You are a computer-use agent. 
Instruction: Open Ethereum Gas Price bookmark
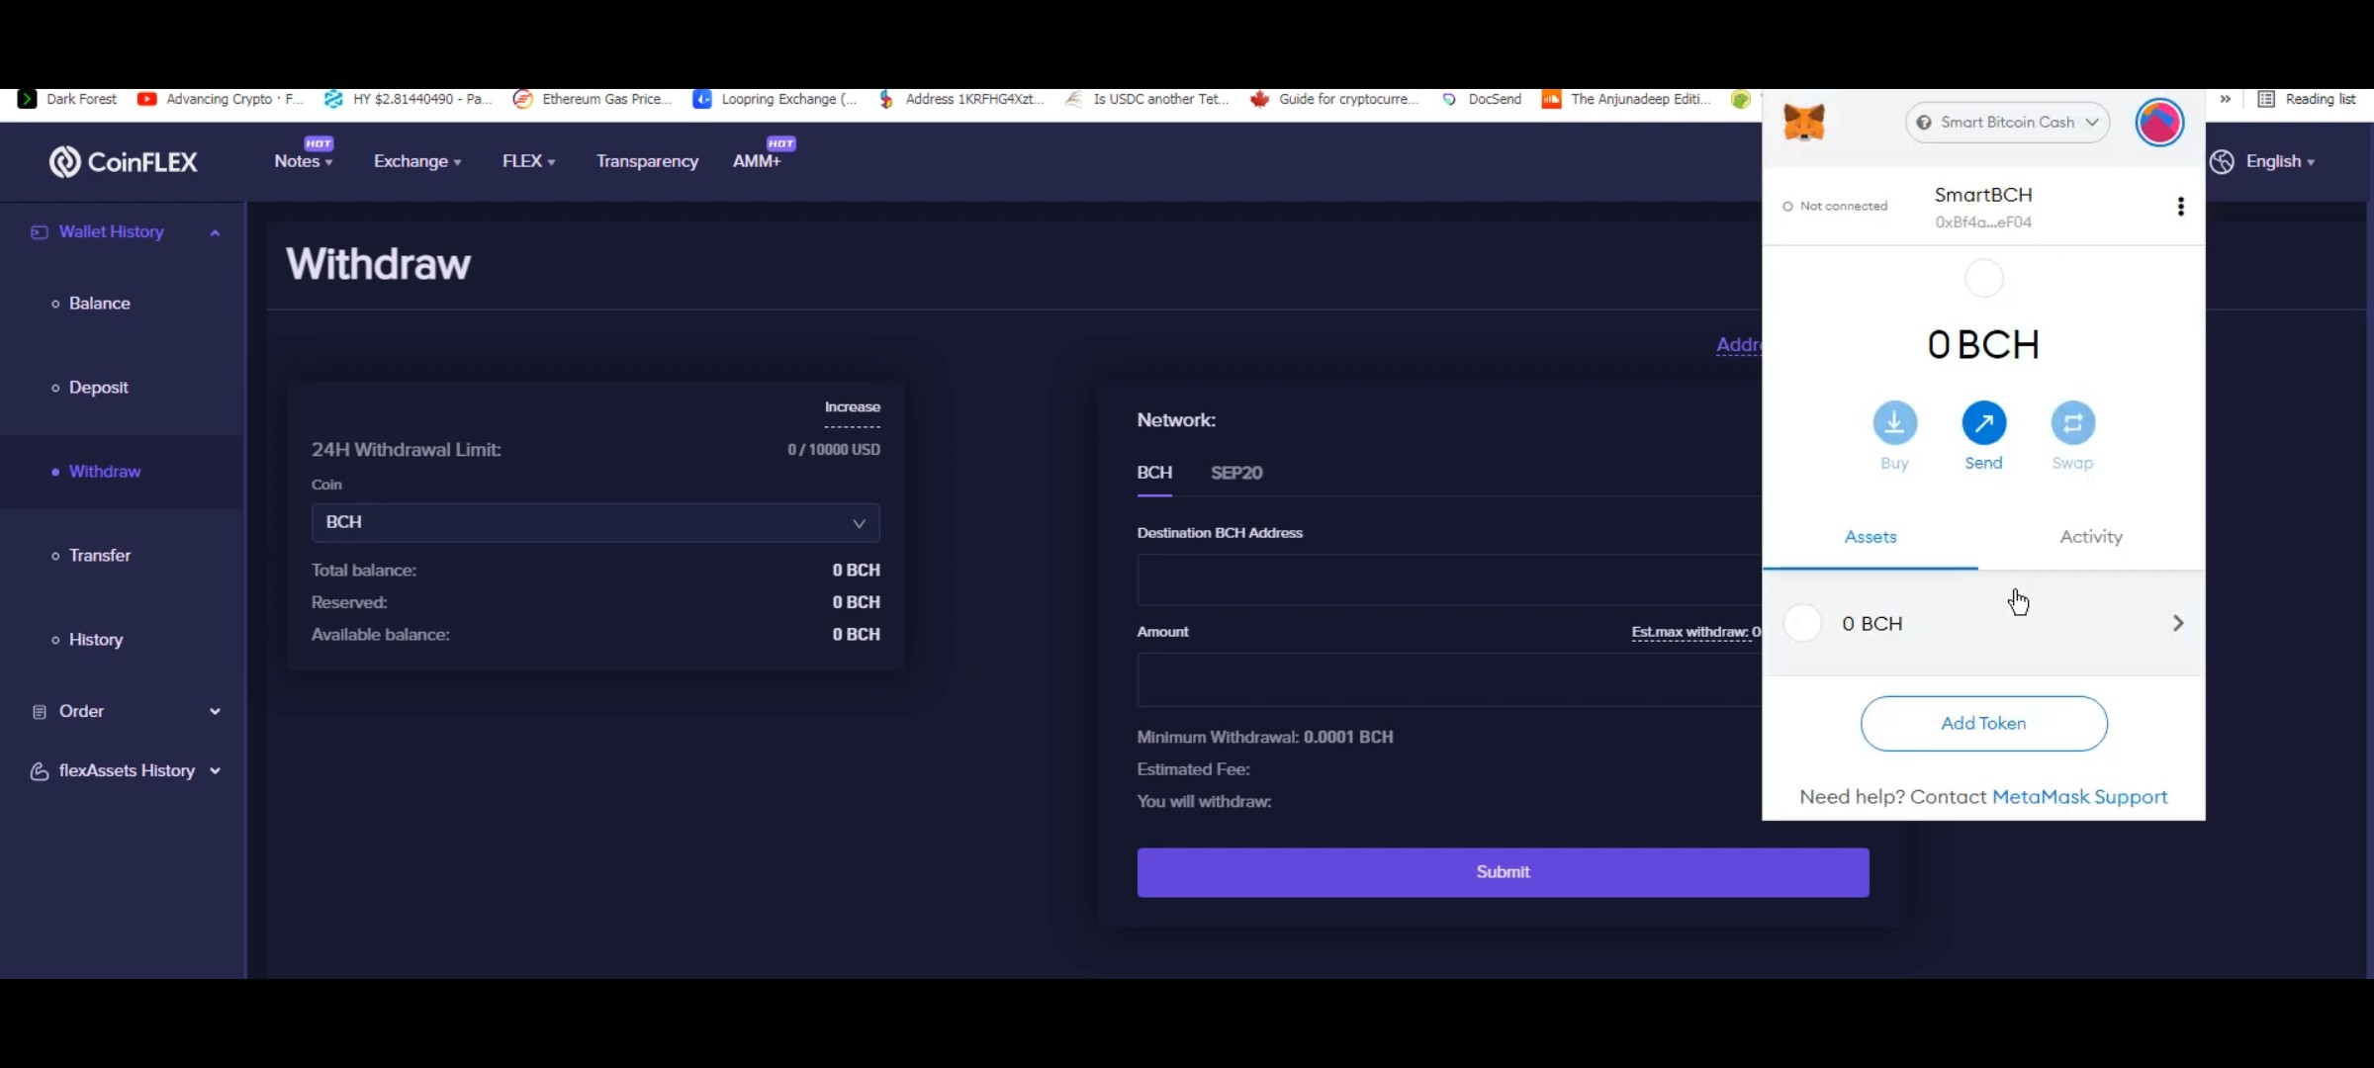click(593, 99)
